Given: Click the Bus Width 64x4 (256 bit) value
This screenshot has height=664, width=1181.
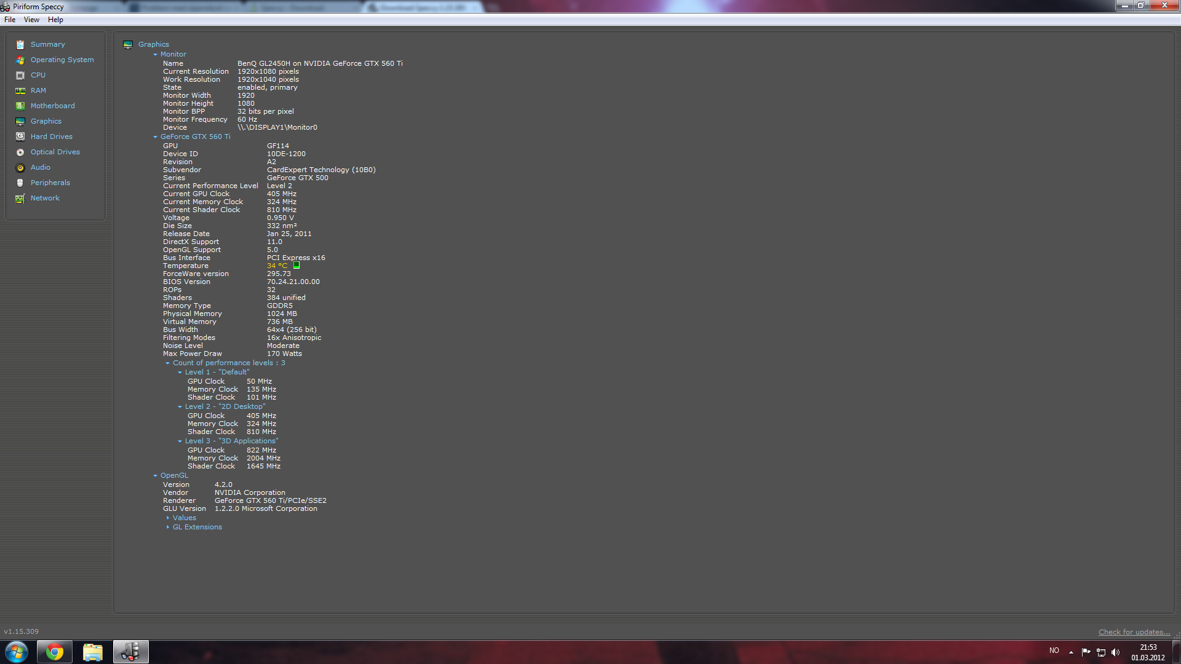Looking at the screenshot, I should coord(292,330).
